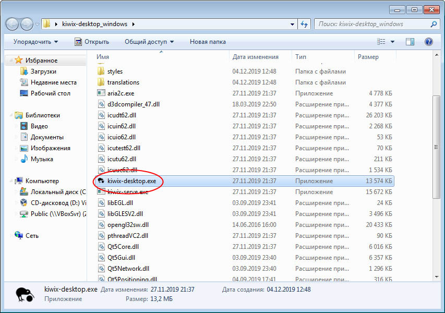
Task: Sort by the Тип column header
Action: (323, 56)
